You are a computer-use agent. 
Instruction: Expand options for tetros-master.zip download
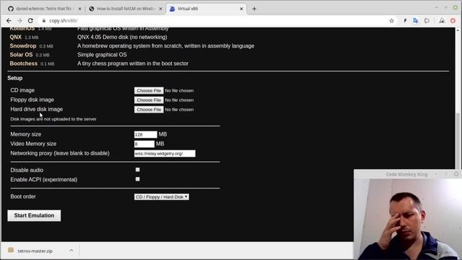71,251
